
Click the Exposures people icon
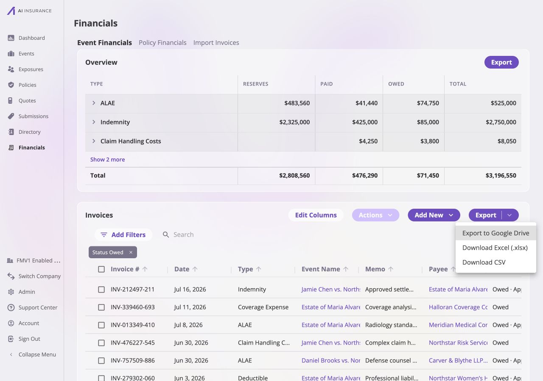pyautogui.click(x=11, y=69)
